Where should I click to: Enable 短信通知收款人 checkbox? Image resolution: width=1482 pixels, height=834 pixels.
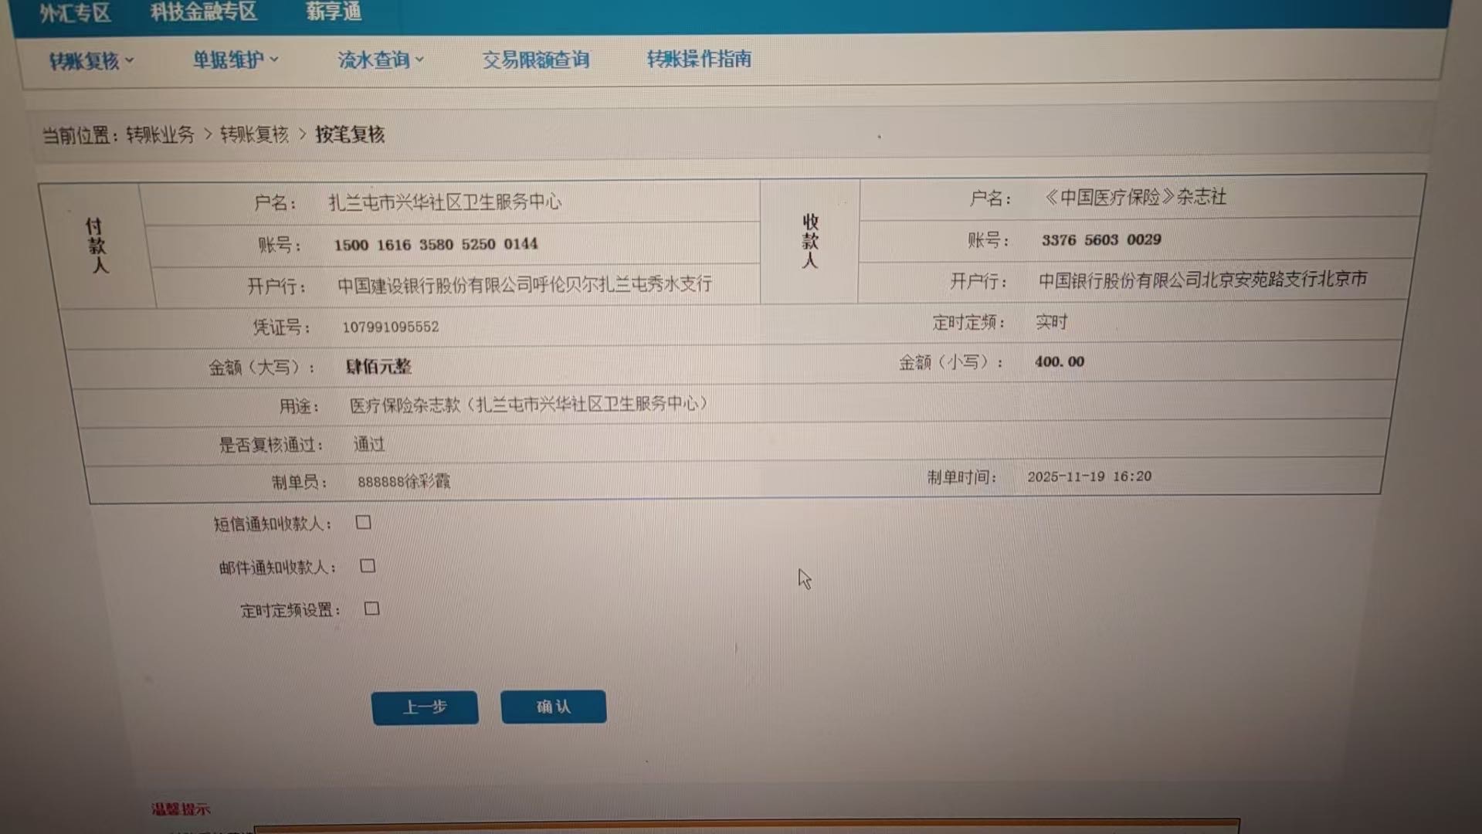click(363, 523)
